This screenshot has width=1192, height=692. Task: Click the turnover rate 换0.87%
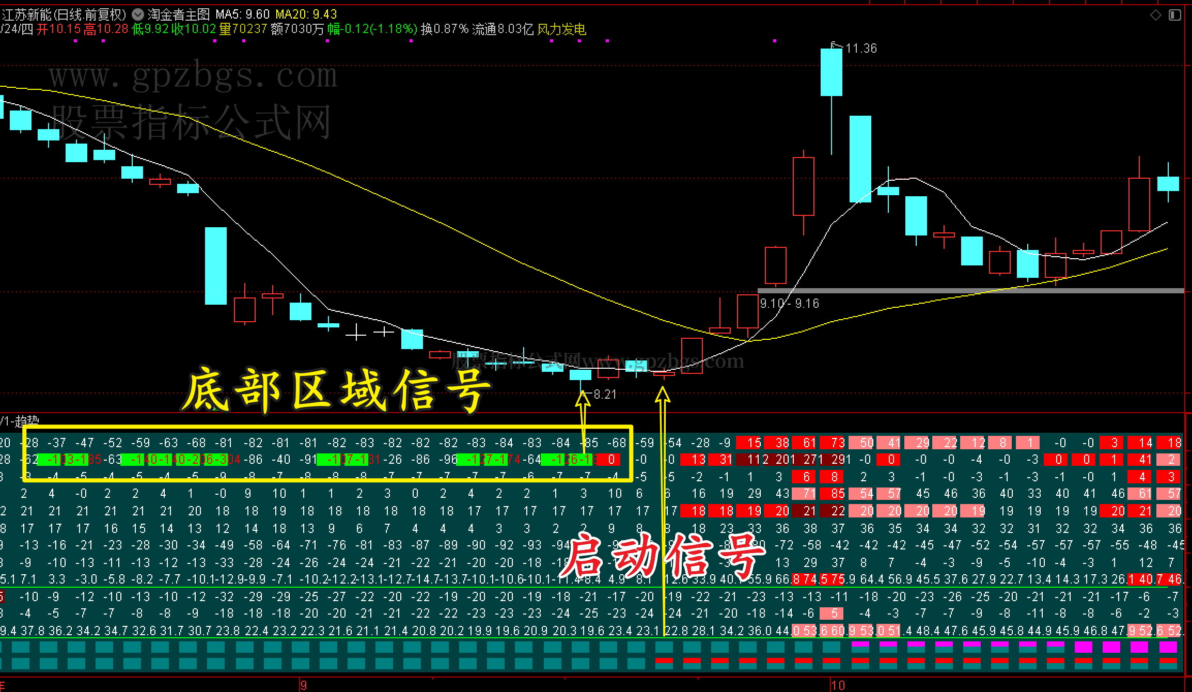click(x=445, y=29)
